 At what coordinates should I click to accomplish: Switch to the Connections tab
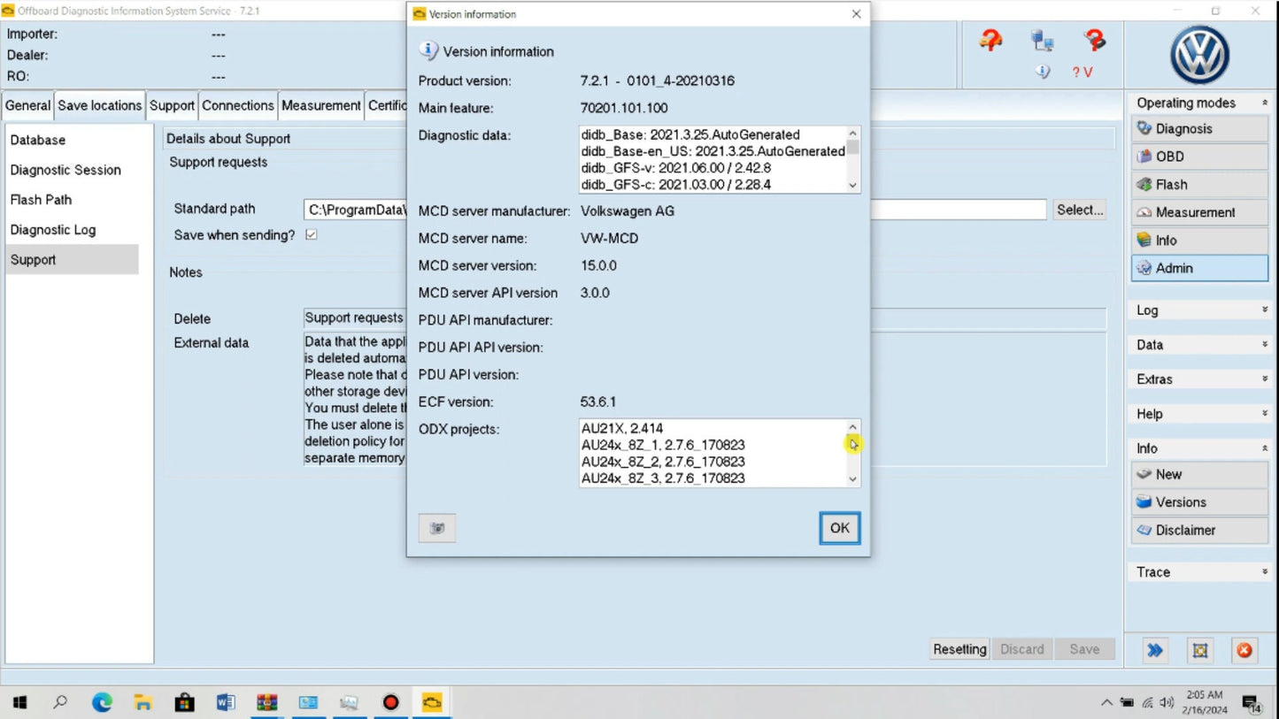tap(238, 104)
